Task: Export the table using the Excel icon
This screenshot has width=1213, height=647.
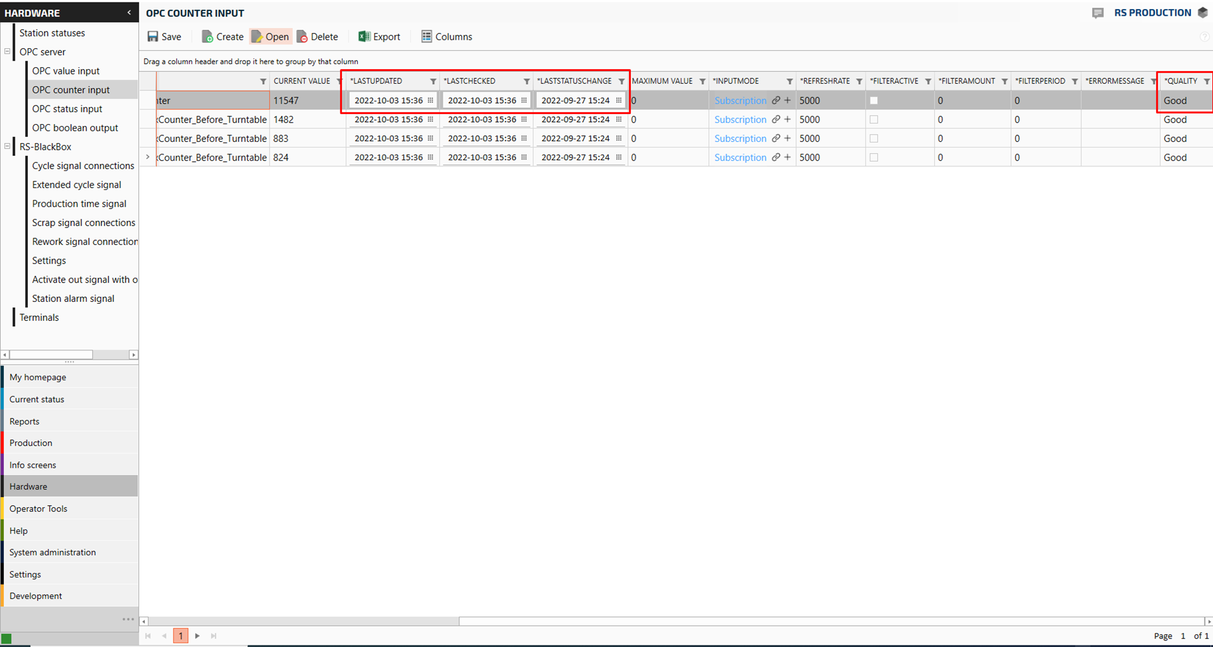Action: point(364,37)
